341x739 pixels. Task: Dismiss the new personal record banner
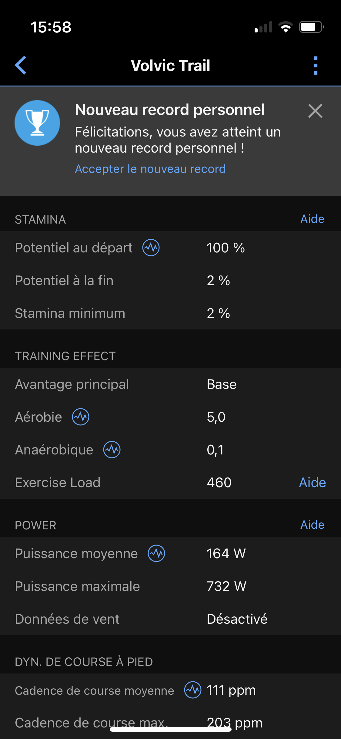pos(315,111)
